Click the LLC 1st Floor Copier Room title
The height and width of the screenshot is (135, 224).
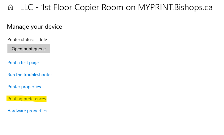tap(116, 7)
